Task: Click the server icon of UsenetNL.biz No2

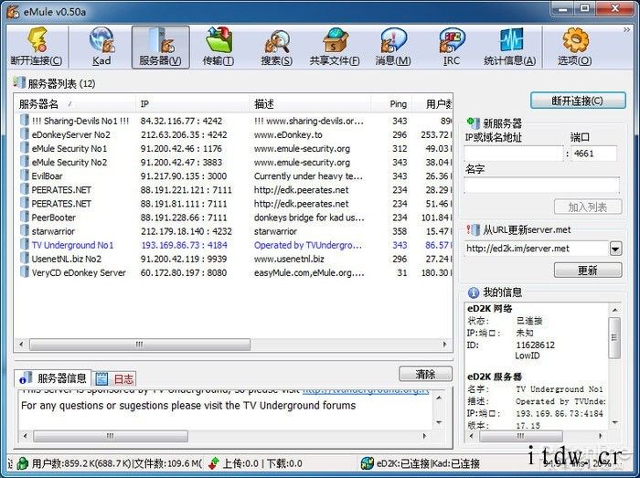Action: [x=25, y=259]
